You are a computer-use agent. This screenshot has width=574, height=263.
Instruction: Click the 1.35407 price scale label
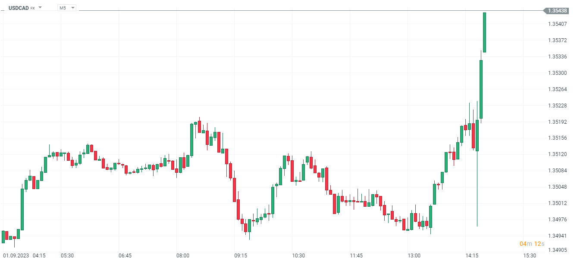coord(557,24)
